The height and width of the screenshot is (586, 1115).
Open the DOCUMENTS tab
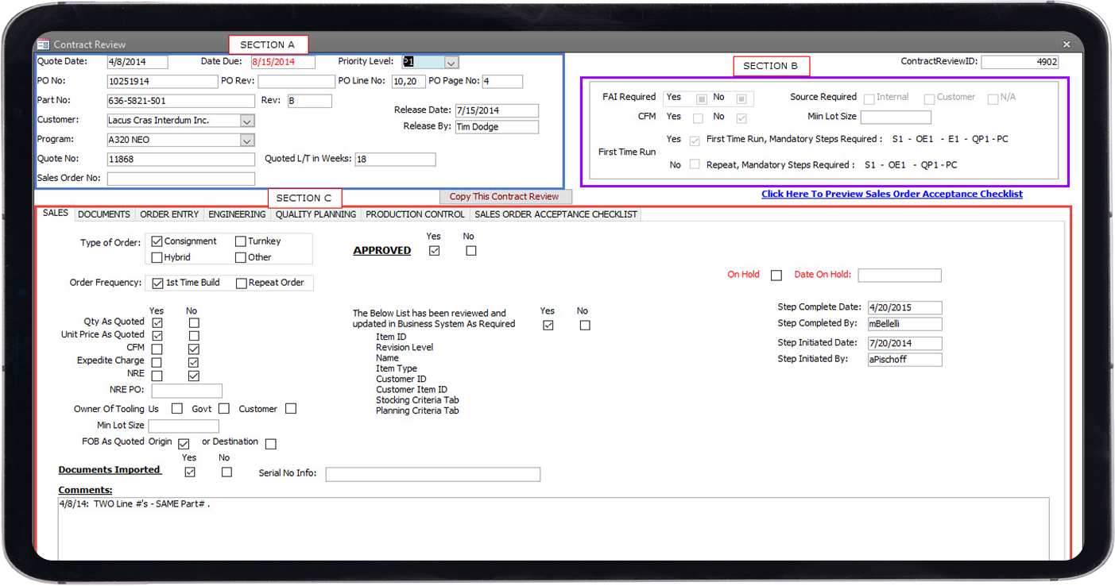(x=104, y=214)
